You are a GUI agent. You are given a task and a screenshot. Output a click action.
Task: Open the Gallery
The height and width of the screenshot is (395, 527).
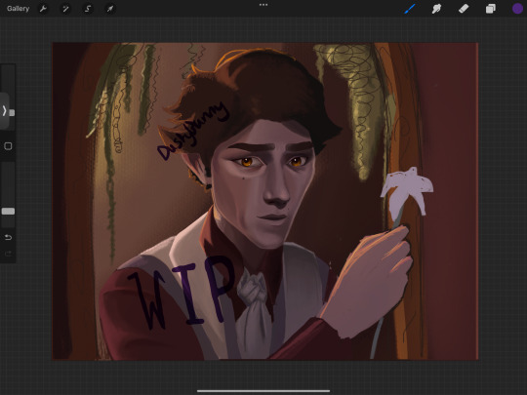coord(18,9)
